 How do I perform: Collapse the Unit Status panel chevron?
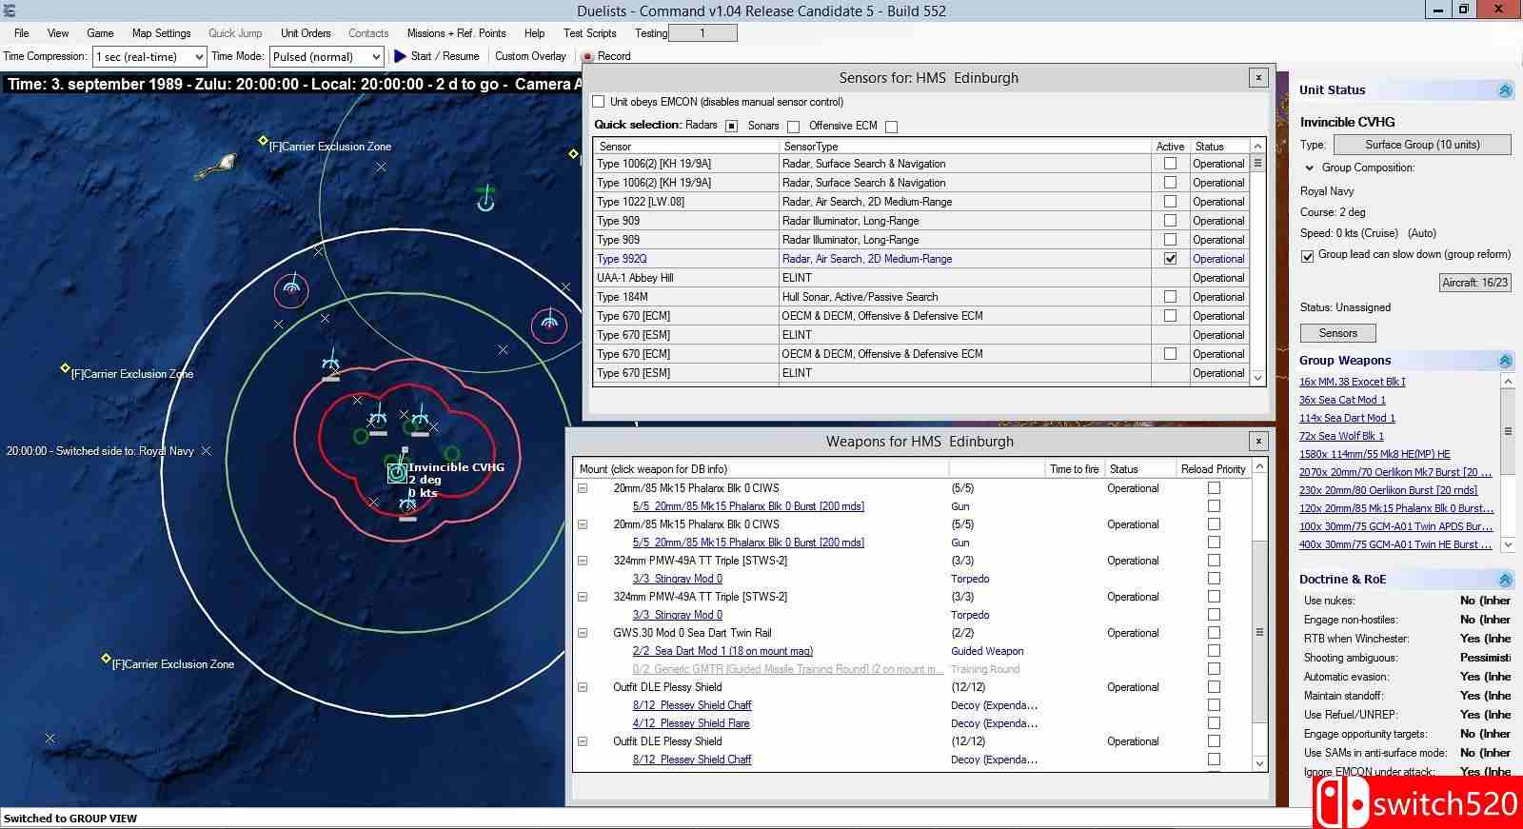point(1505,90)
